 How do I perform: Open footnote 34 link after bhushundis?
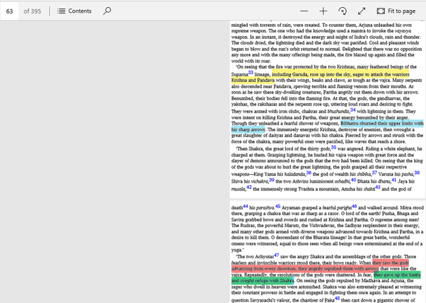[352, 110]
